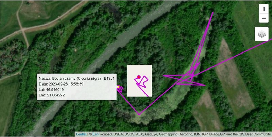272x137 pixels.
Task: Click the sharp southern corner of the purple track
Action: pyautogui.click(x=139, y=115)
